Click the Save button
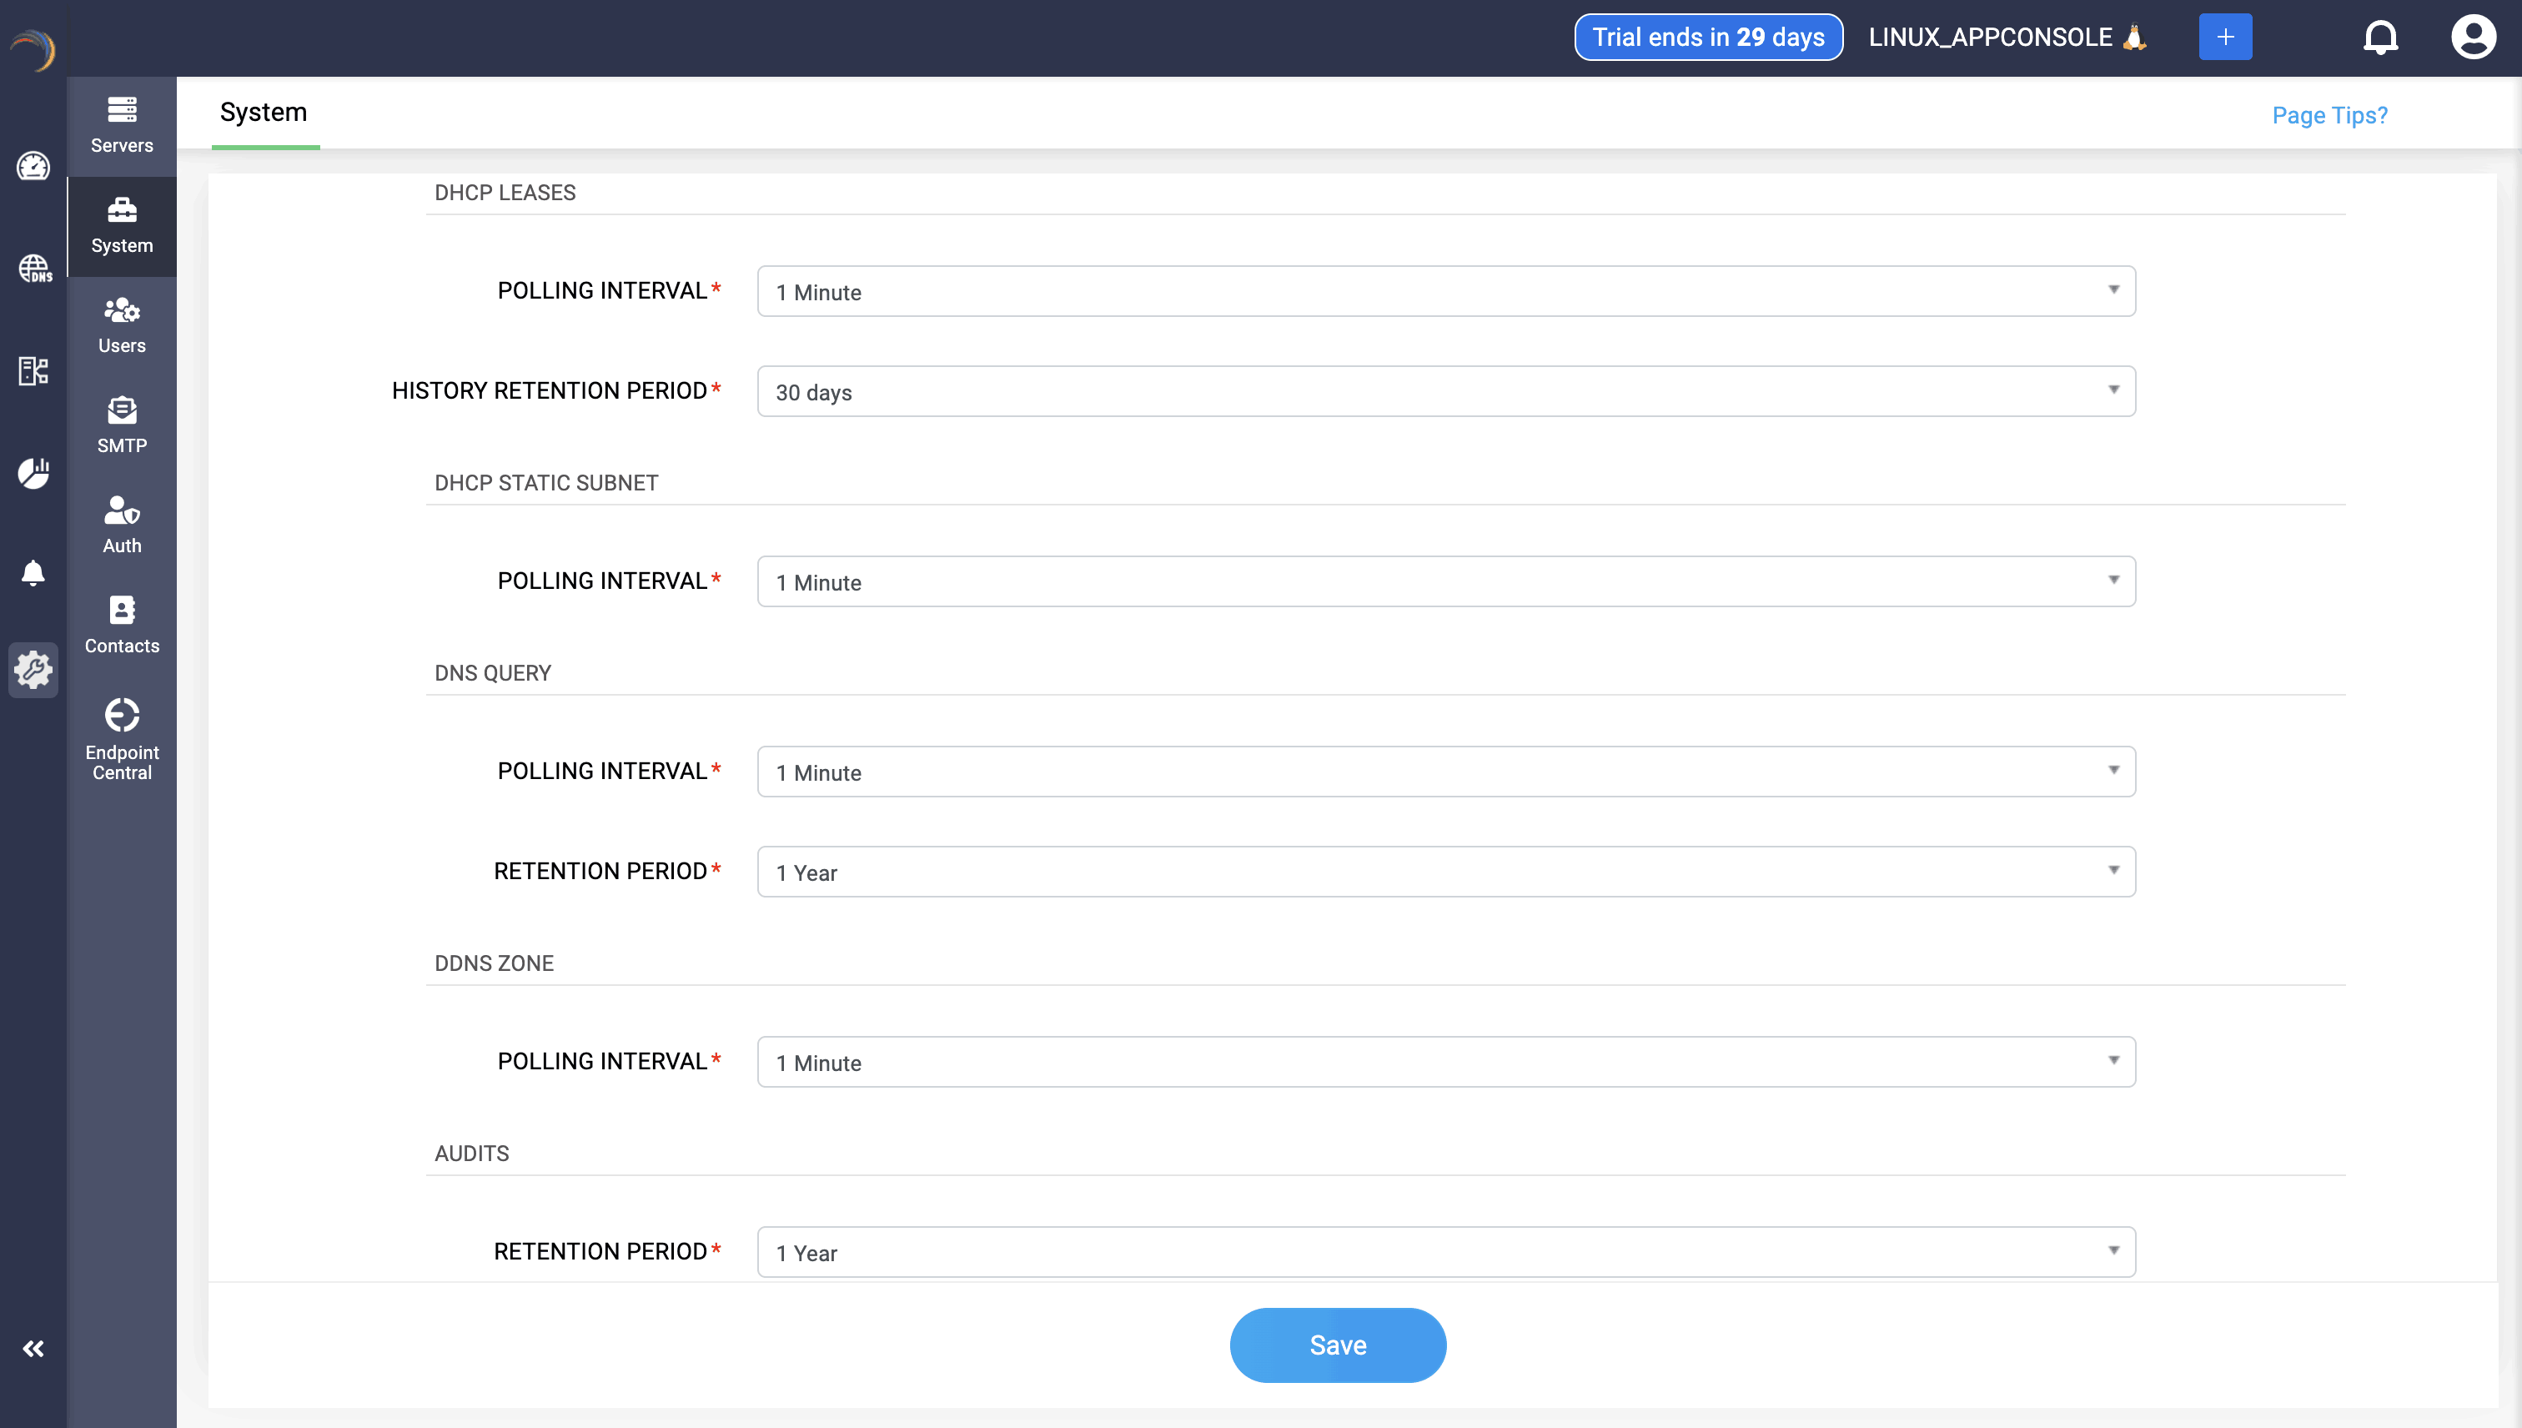2522x1428 pixels. [1338, 1345]
